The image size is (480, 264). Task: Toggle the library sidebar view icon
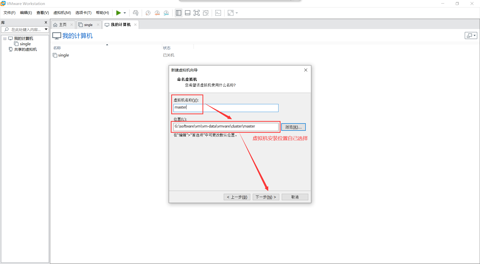click(x=178, y=13)
